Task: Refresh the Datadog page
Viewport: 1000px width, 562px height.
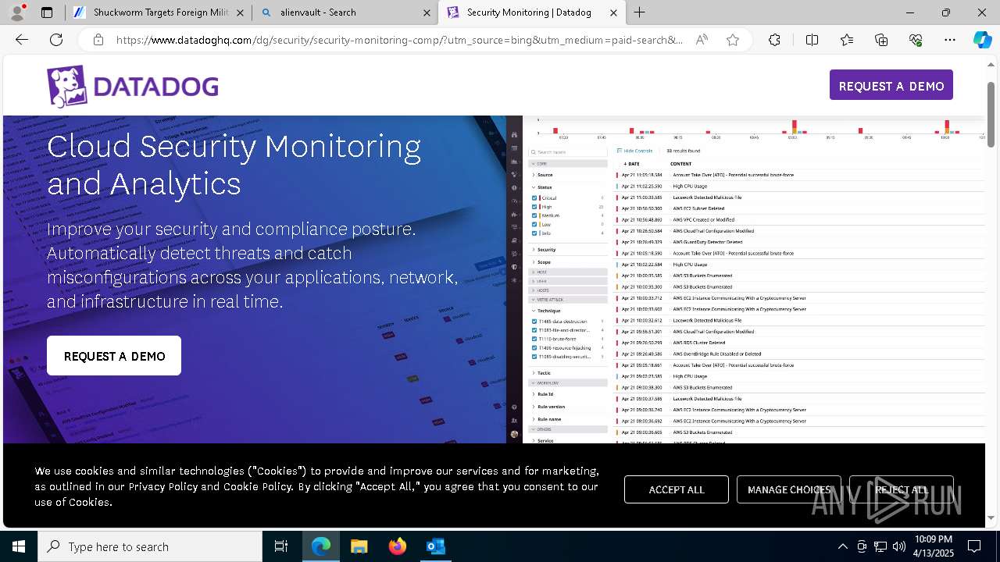Action: 56,40
